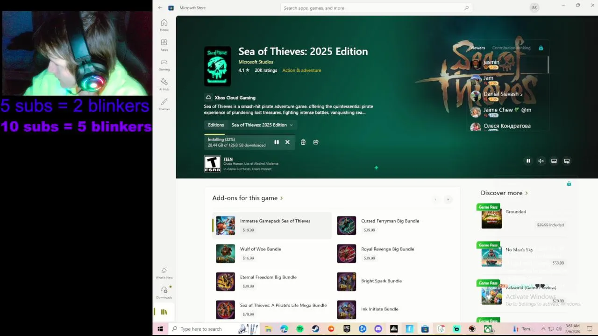The width and height of the screenshot is (598, 336).
Task: Pause the hero trailer video
Action: tap(528, 161)
